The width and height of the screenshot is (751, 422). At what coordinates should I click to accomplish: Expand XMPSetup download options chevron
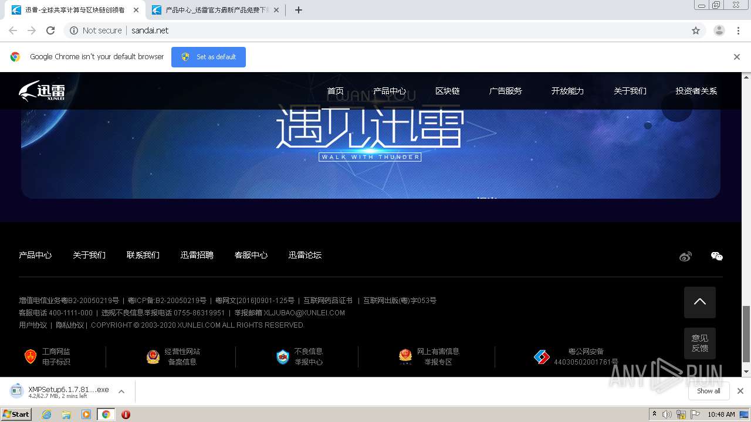pos(121,391)
